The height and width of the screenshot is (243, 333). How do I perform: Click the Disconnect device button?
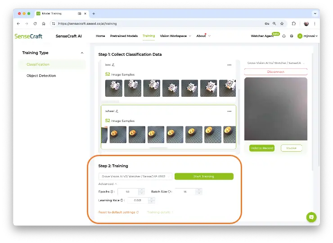tap(275, 72)
